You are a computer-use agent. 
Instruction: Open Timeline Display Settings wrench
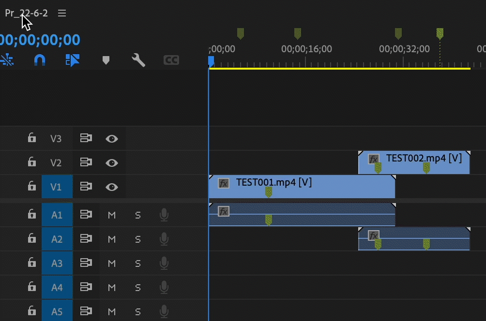point(138,60)
